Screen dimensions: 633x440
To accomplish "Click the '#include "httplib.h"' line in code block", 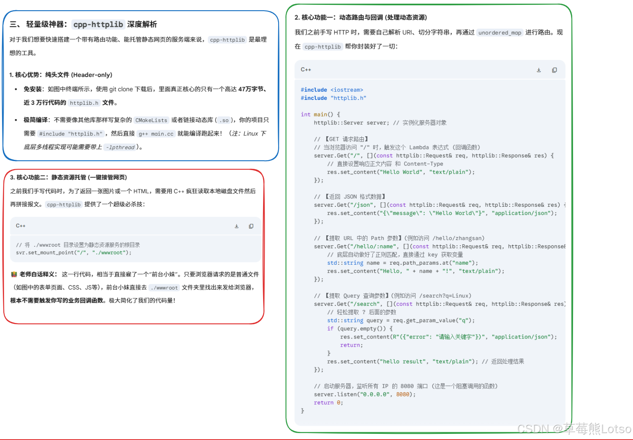I will (334, 98).
